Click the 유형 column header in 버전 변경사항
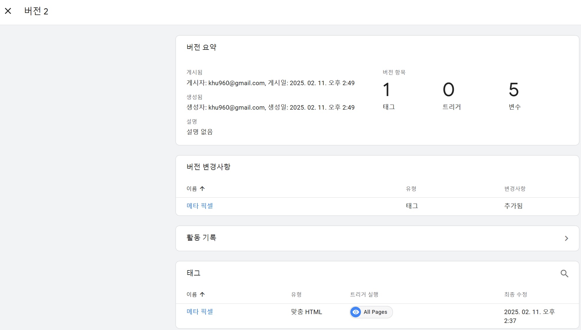This screenshot has width=581, height=330. pos(411,189)
